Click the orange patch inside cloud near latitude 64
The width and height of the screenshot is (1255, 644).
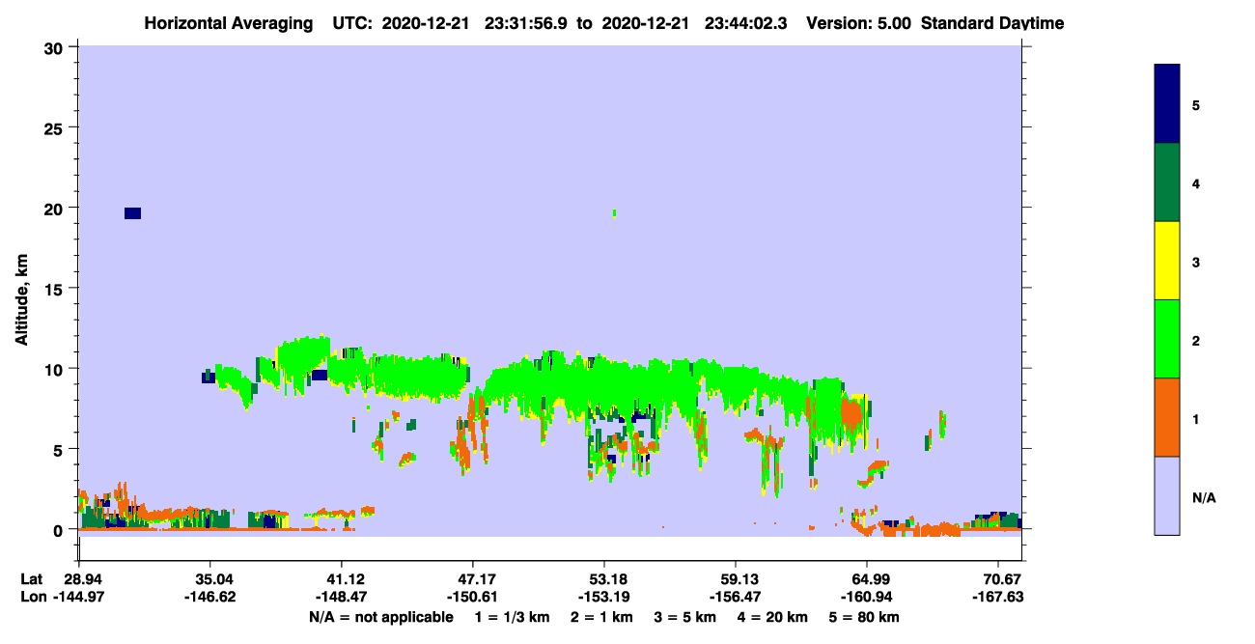[x=851, y=413]
